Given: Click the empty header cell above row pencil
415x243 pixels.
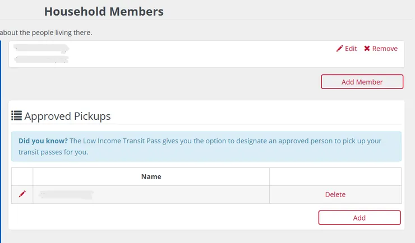Looking at the screenshot, I should point(22,176).
